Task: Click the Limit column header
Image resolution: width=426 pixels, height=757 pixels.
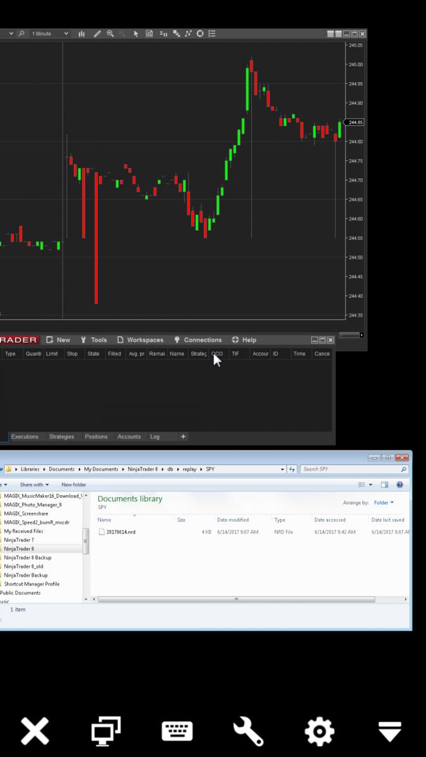Action: click(52, 354)
